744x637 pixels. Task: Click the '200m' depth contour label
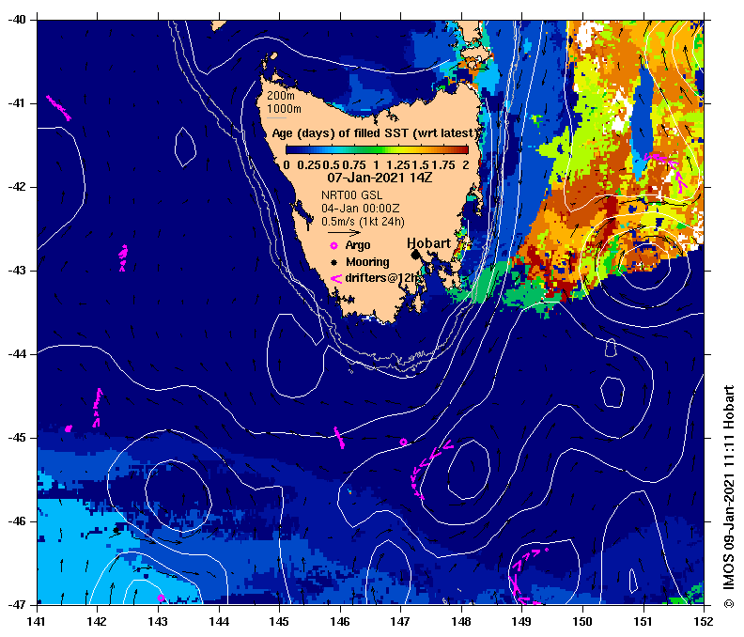(281, 96)
